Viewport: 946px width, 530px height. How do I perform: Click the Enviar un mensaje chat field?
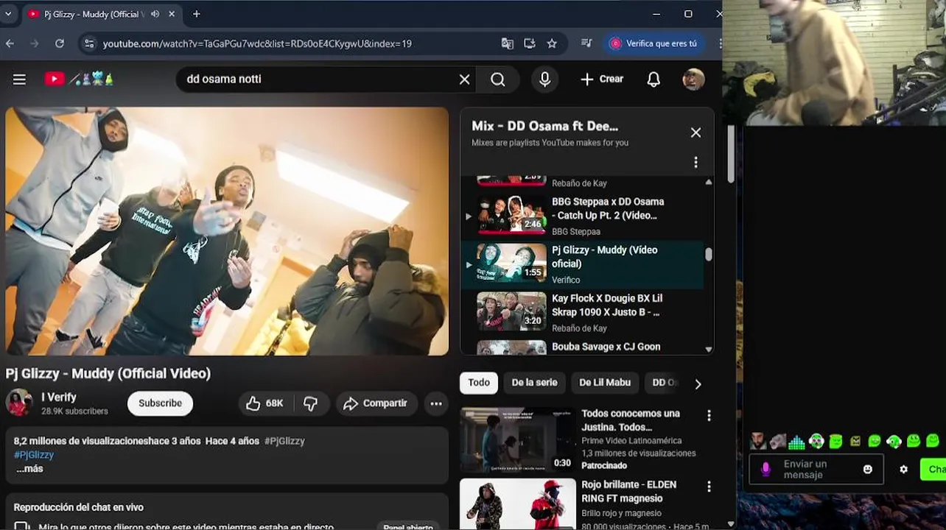point(816,470)
